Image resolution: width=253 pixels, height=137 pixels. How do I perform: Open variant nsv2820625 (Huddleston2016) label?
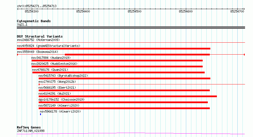coord(54,64)
